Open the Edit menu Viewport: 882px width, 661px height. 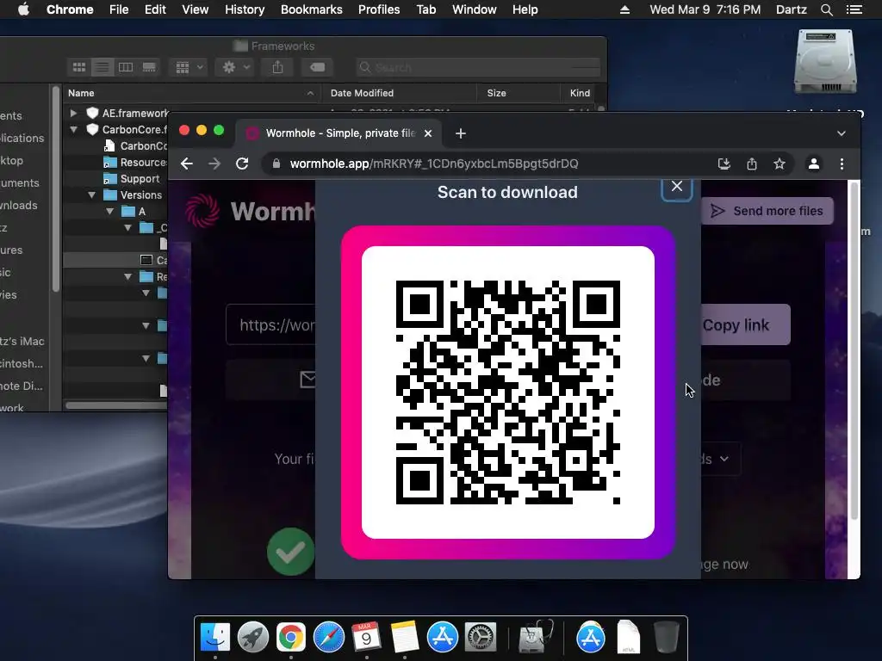point(155,9)
